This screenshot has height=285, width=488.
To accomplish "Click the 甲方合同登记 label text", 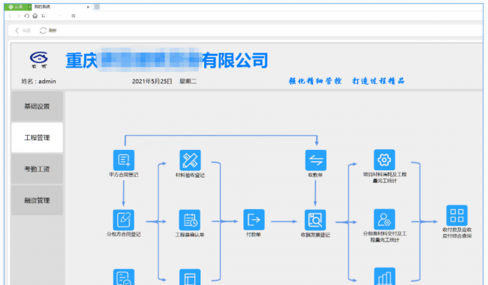I will pos(124,175).
